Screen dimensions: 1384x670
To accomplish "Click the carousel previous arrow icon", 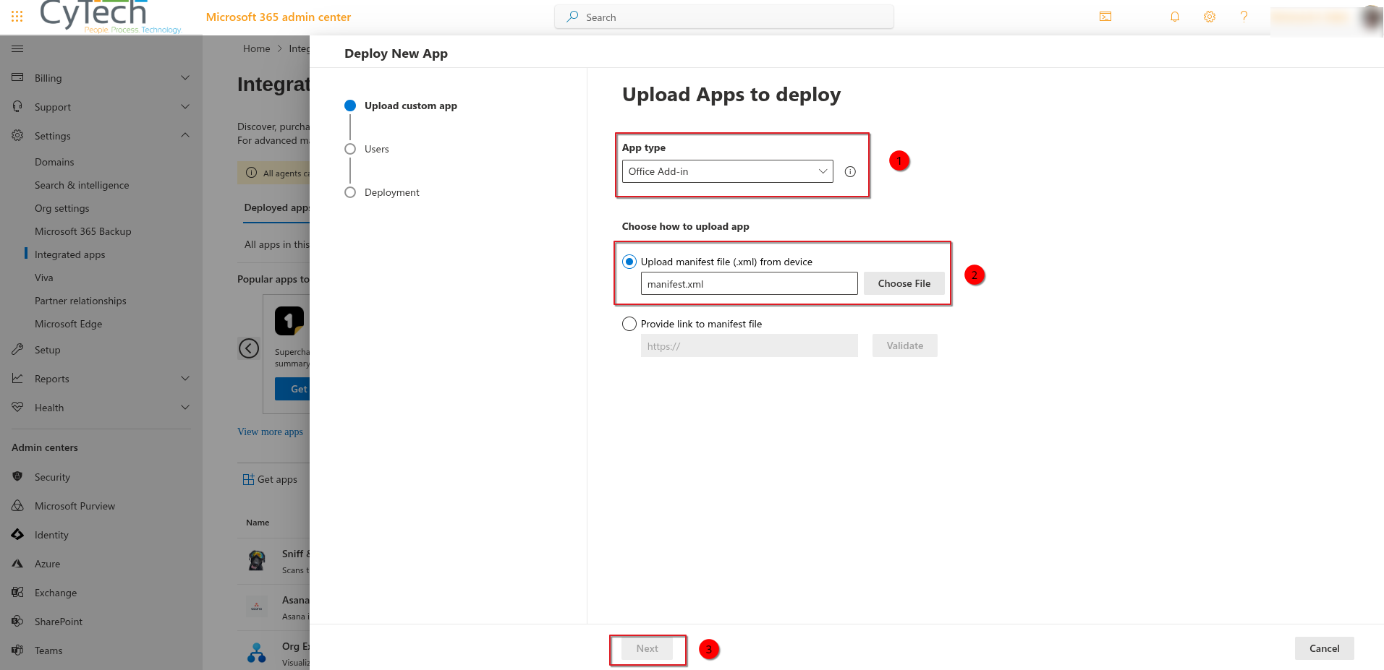I will coord(249,348).
